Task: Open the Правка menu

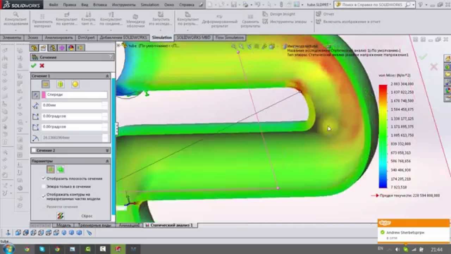Action: tap(69, 5)
